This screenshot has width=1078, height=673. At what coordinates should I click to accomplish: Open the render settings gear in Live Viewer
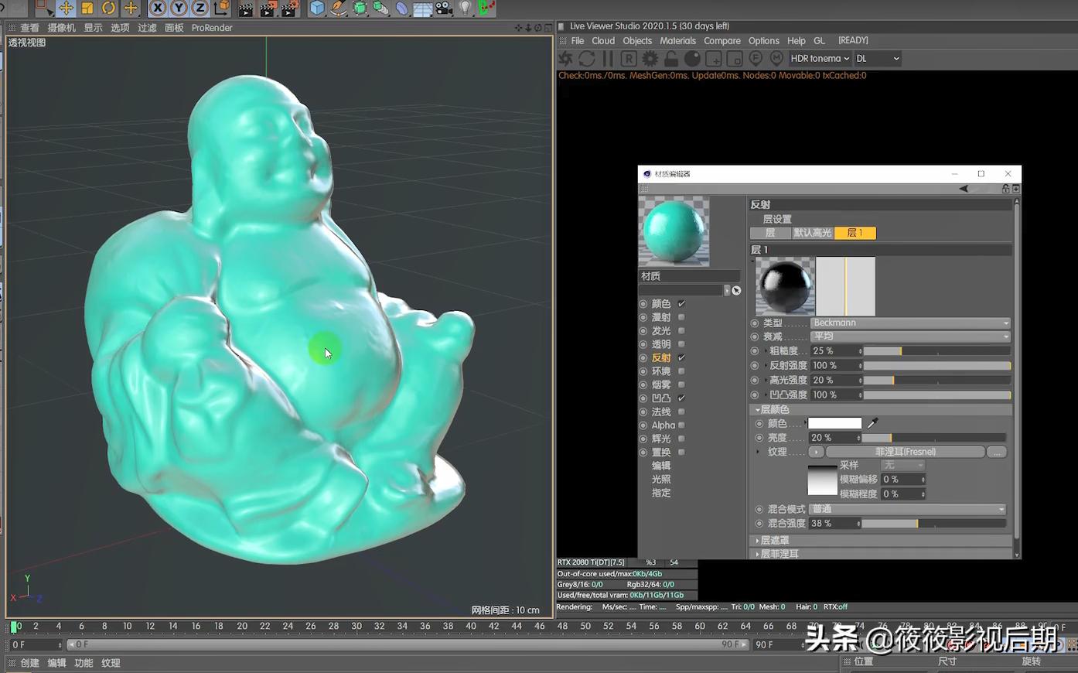[650, 58]
